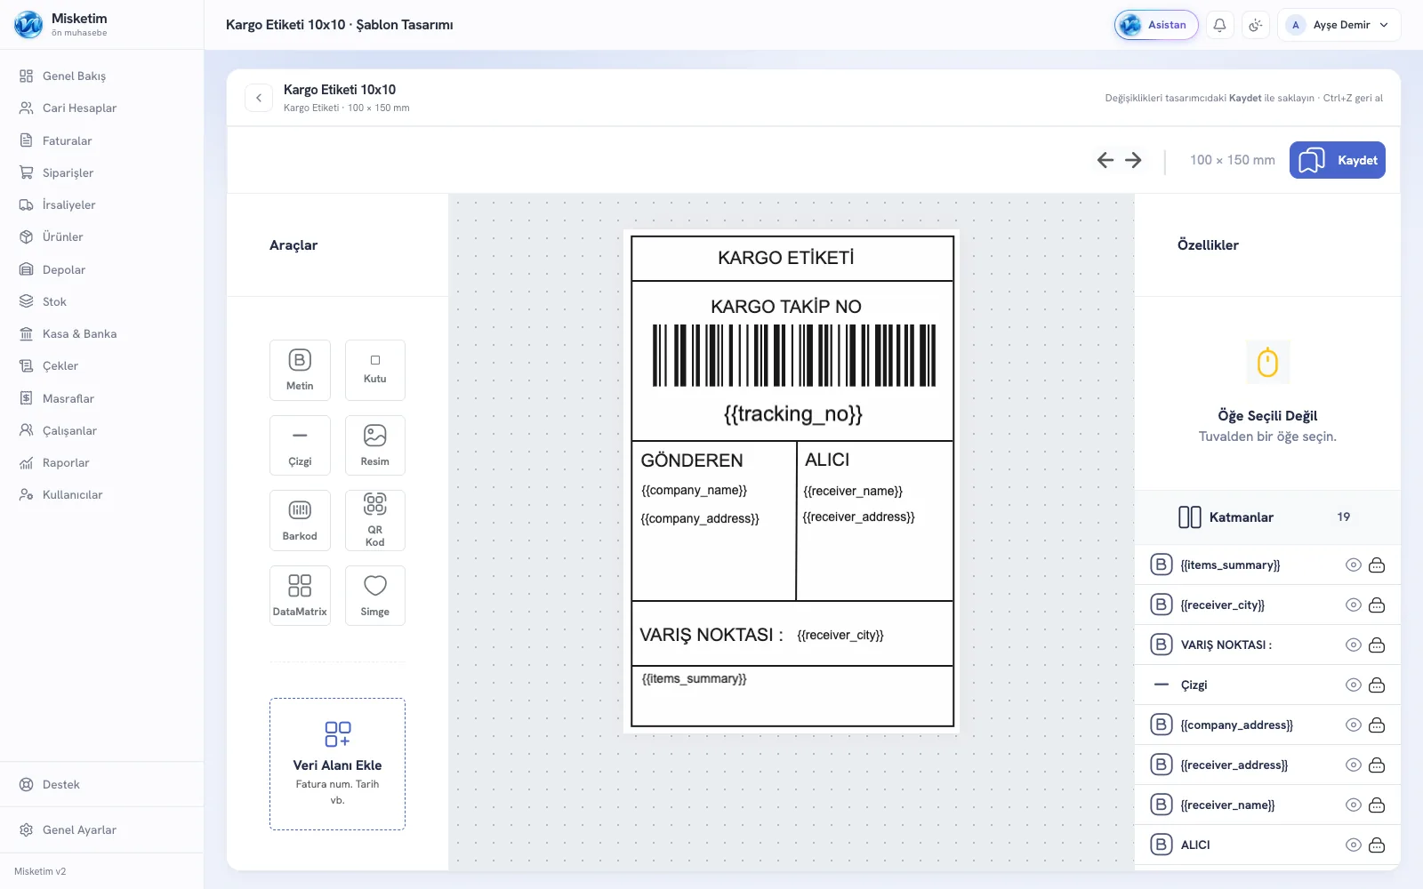
Task: Save the template with Kaydet
Action: point(1337,160)
